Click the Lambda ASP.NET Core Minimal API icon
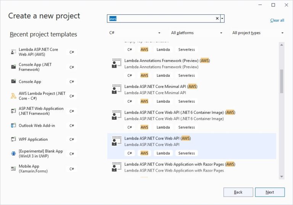This screenshot has height=205, width=293. [x=116, y=89]
